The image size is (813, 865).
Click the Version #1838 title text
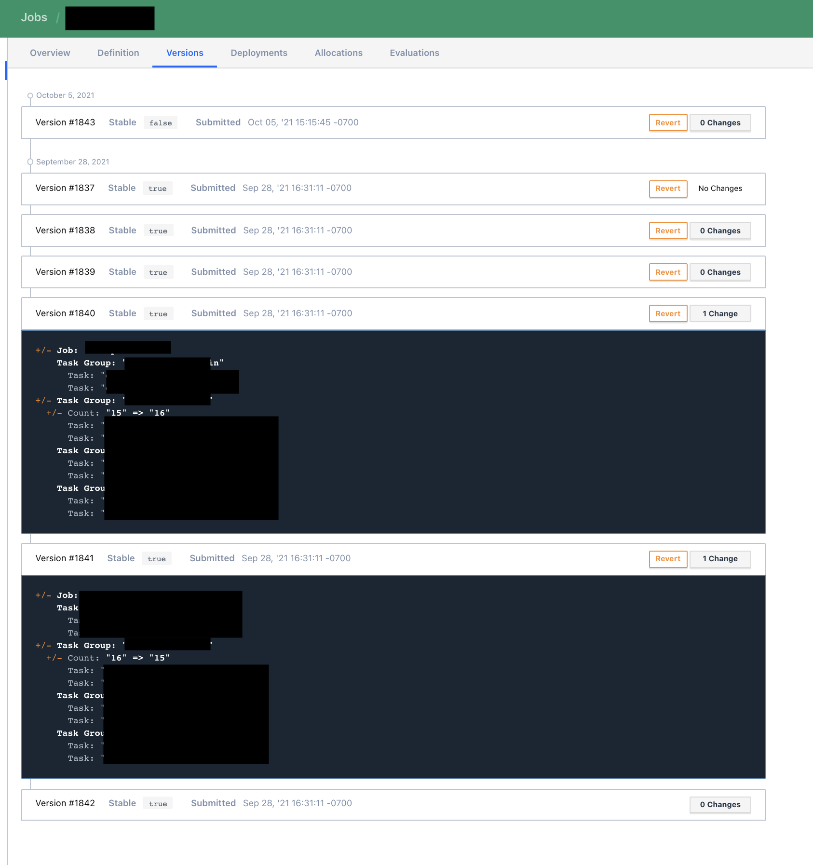[x=65, y=230]
